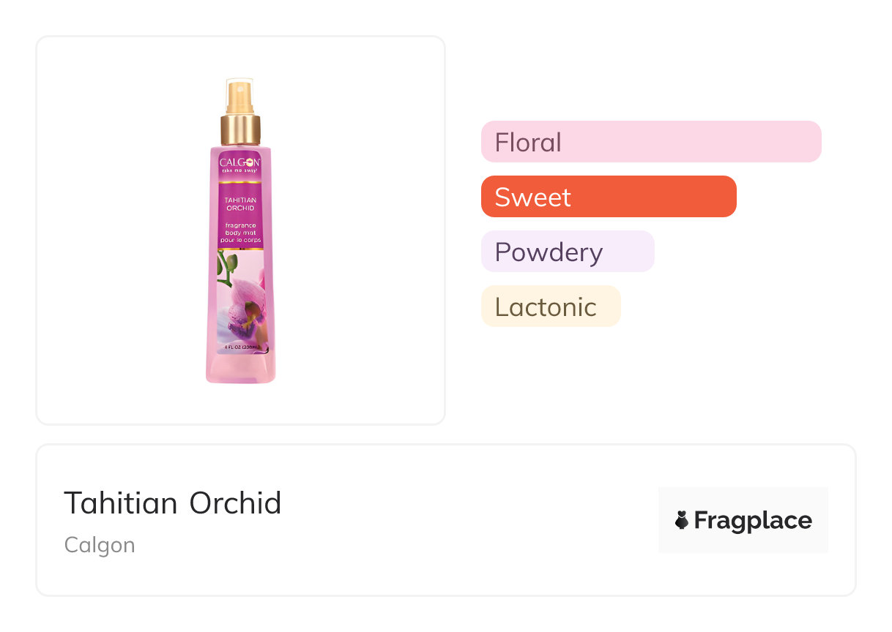Click the Calgon logo on bottle label
The image size is (892, 632).
click(239, 162)
